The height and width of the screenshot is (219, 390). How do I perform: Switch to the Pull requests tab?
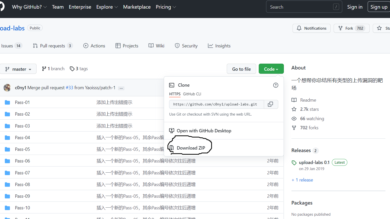pos(53,46)
